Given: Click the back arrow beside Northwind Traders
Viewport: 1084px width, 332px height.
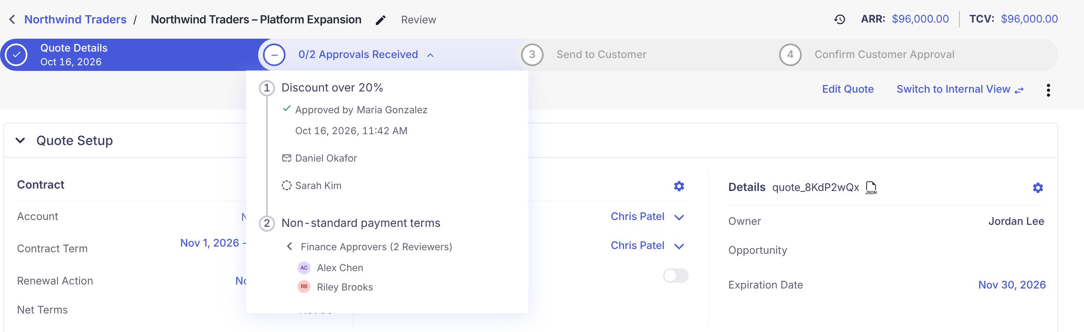Looking at the screenshot, I should tap(12, 19).
